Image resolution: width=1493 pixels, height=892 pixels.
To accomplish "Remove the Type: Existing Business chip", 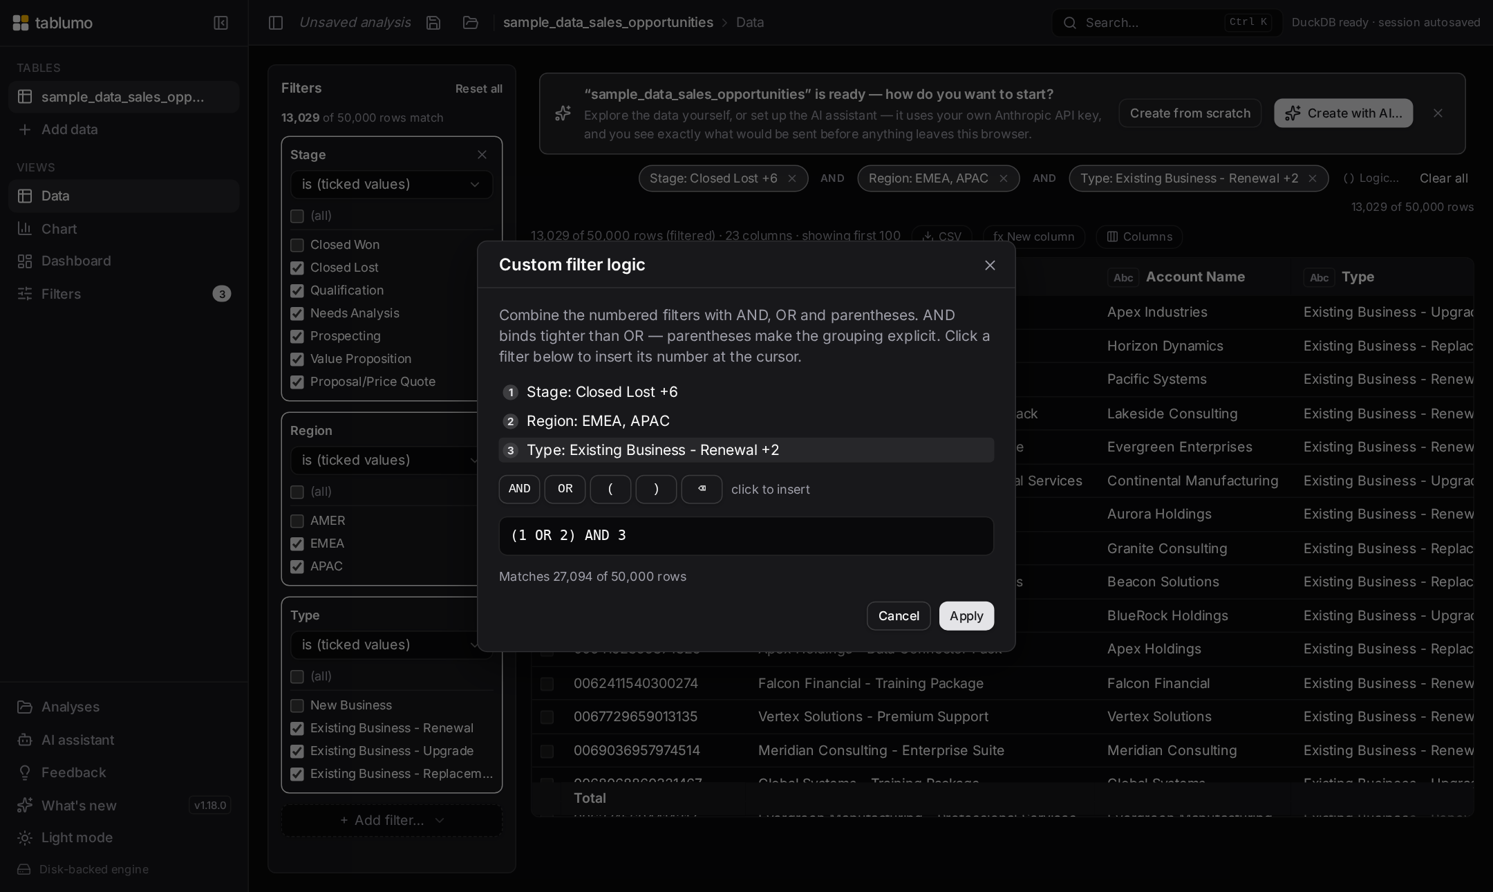I will point(1313,178).
